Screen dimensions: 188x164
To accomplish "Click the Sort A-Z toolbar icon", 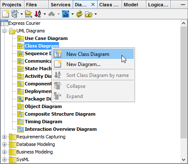I will coord(38,14).
